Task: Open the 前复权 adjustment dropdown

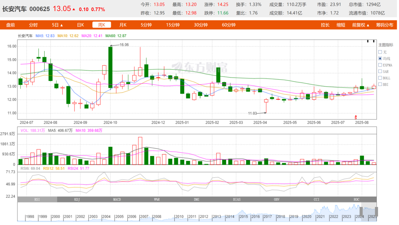Action: coord(361,25)
